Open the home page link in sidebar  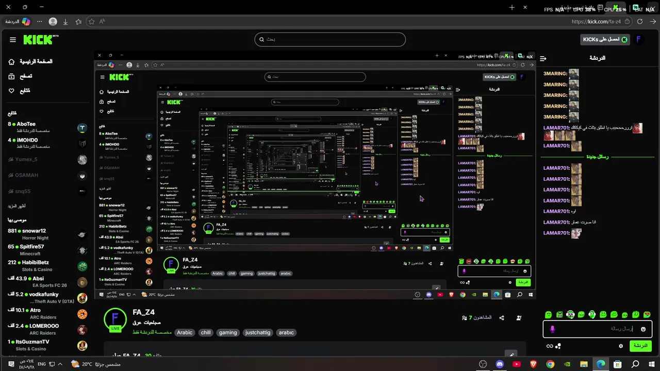pyautogui.click(x=31, y=61)
